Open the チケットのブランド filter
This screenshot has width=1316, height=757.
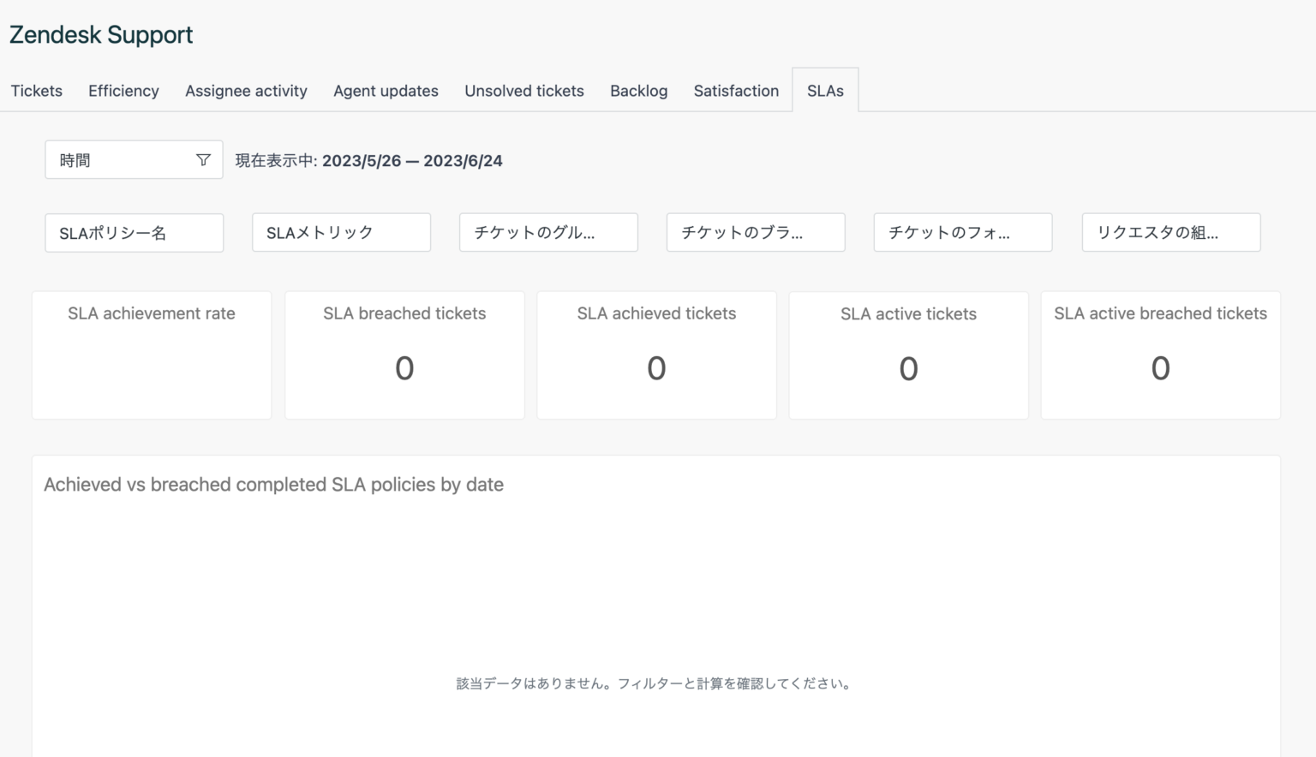(756, 232)
